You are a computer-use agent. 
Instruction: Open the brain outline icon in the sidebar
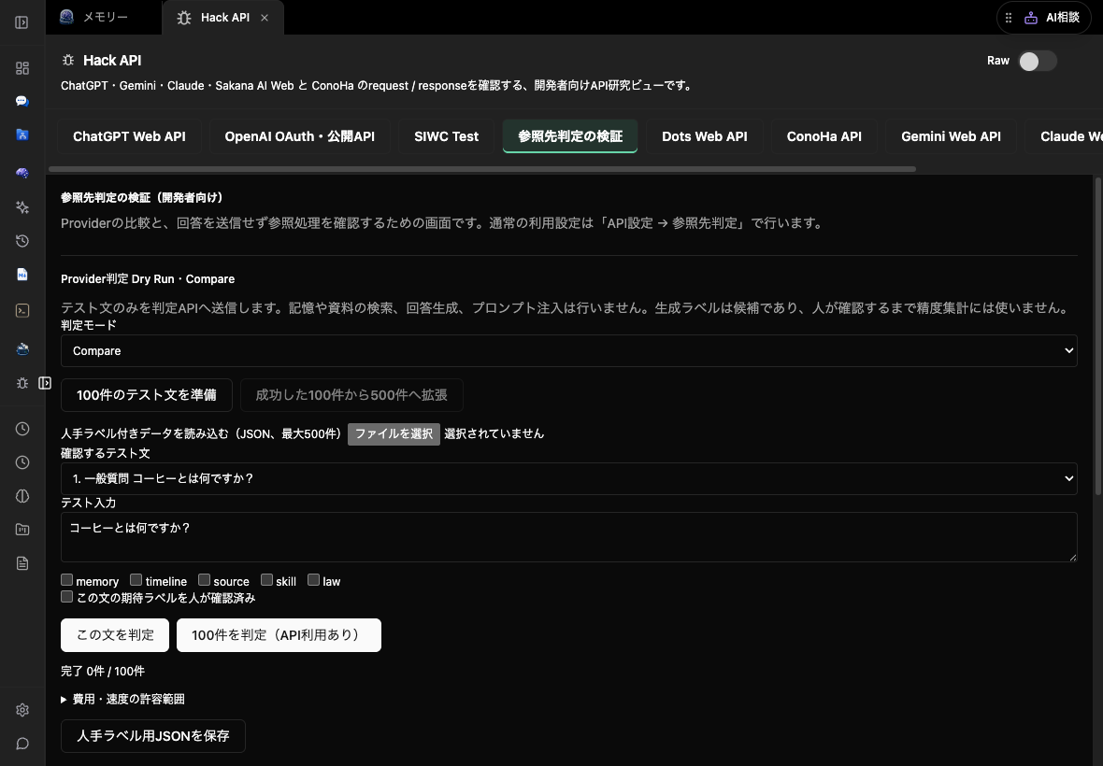tap(21, 496)
